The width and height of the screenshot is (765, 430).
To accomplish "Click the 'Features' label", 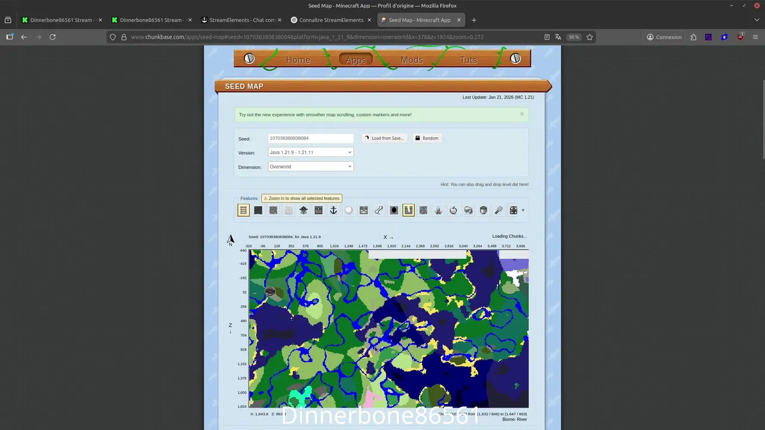I will pos(249,198).
